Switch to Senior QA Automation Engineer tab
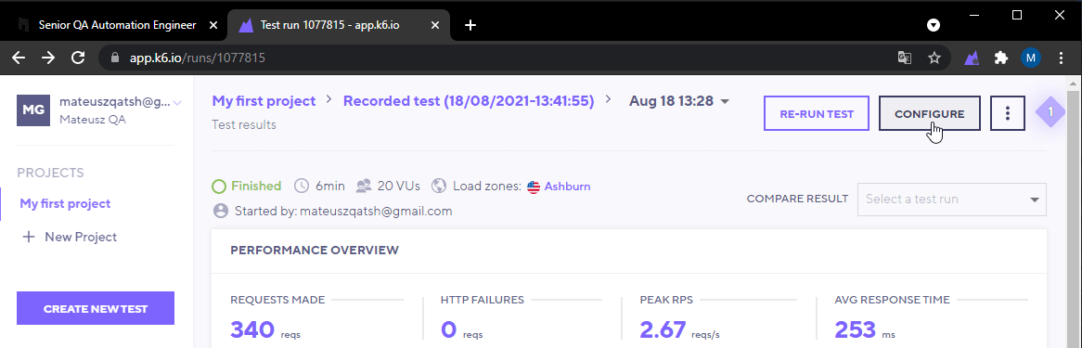Screen dimensions: 1082x348 tap(117, 25)
